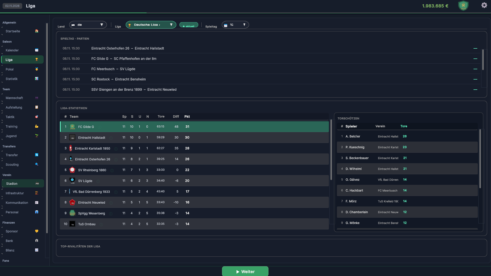Click the Liga trophy icon in sidebar
The height and width of the screenshot is (276, 491).
pyautogui.click(x=37, y=60)
